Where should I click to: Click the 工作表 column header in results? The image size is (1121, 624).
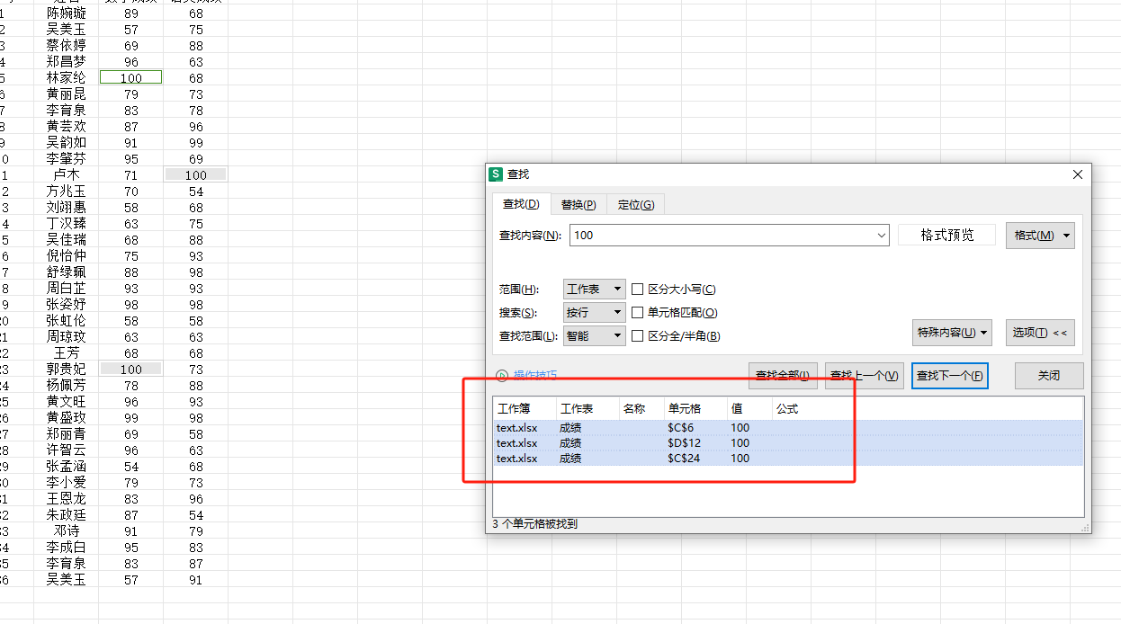point(587,409)
